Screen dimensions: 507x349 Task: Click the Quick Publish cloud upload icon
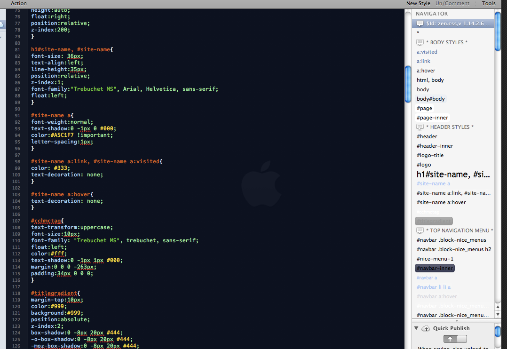426,329
